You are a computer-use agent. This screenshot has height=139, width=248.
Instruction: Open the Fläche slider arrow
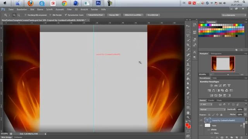(245, 115)
